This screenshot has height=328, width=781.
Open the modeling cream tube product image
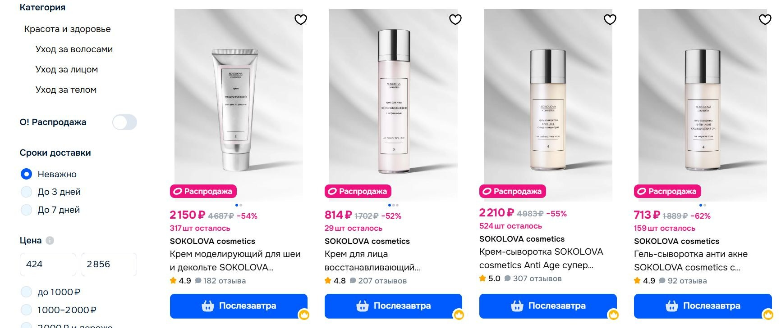[x=239, y=103]
